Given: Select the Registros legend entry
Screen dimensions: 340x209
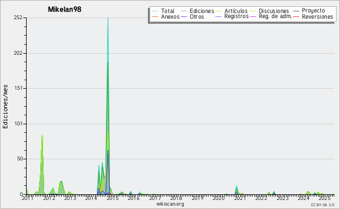Looking at the screenshot, I should pos(236,16).
